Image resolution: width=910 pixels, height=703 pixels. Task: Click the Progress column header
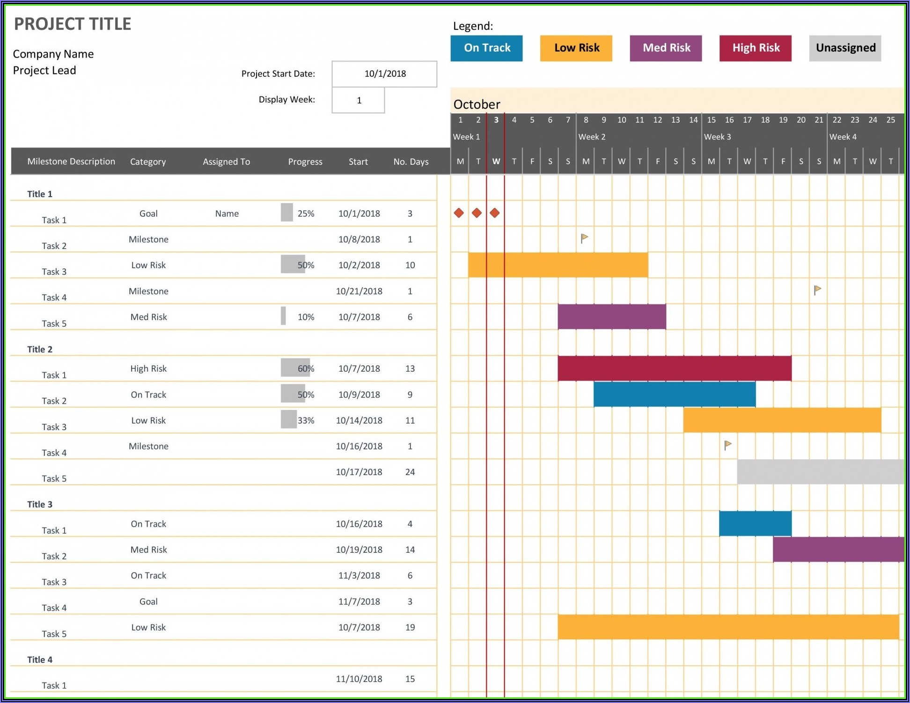click(x=305, y=162)
